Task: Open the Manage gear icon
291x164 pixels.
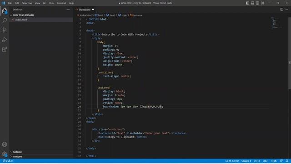Action: coord(5,154)
